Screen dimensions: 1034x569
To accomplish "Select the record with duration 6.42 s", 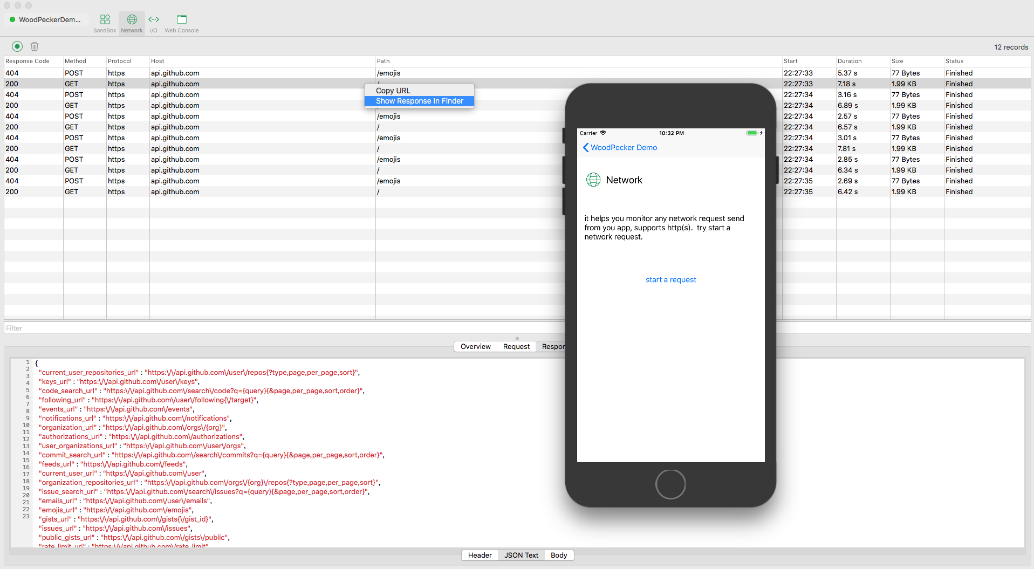I will pos(517,191).
